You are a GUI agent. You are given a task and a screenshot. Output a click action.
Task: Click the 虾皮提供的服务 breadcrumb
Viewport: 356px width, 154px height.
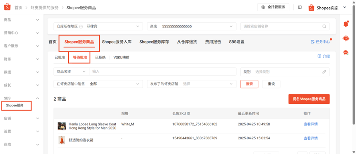click(x=45, y=8)
